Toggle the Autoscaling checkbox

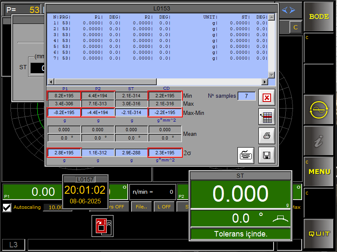point(7,208)
